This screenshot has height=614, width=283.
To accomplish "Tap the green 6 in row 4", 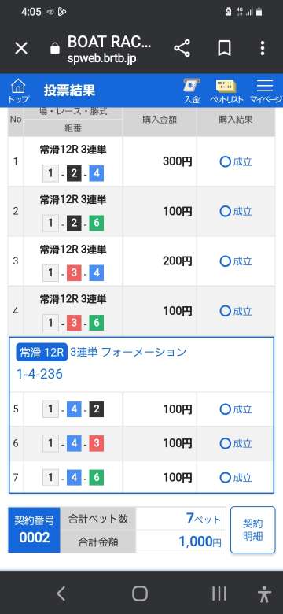I will tap(96, 323).
